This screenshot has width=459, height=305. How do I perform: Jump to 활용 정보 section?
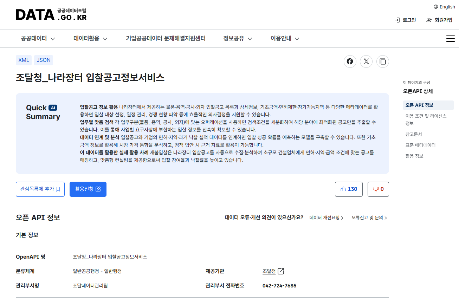(414, 156)
